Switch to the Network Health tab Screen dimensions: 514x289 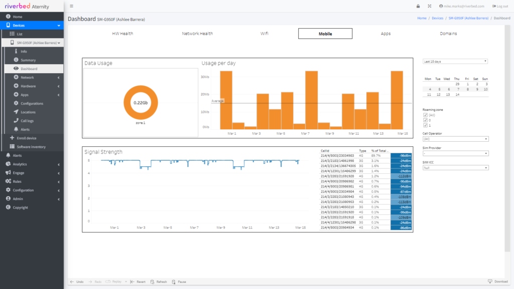tap(197, 34)
